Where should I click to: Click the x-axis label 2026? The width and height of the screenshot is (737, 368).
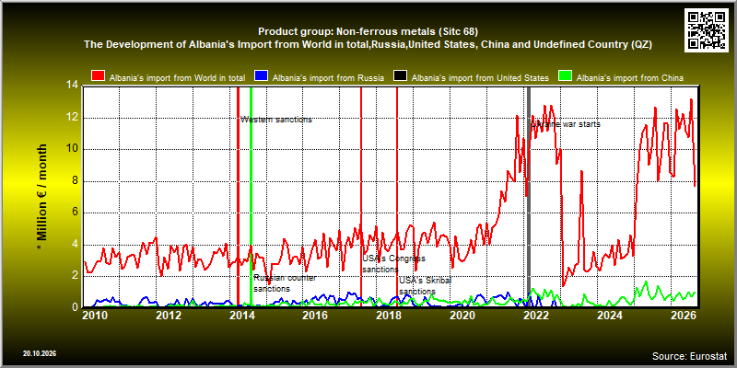click(x=682, y=315)
